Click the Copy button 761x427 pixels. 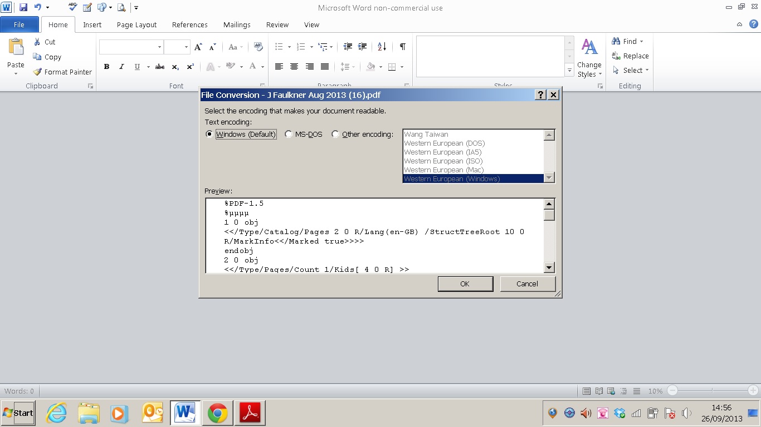(47, 57)
